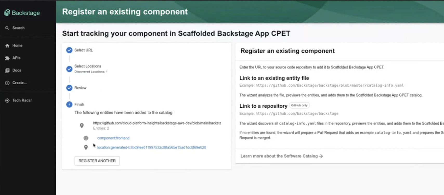Click the Backstage logo in the sidebar
The width and height of the screenshot is (444, 195).
(22, 12)
